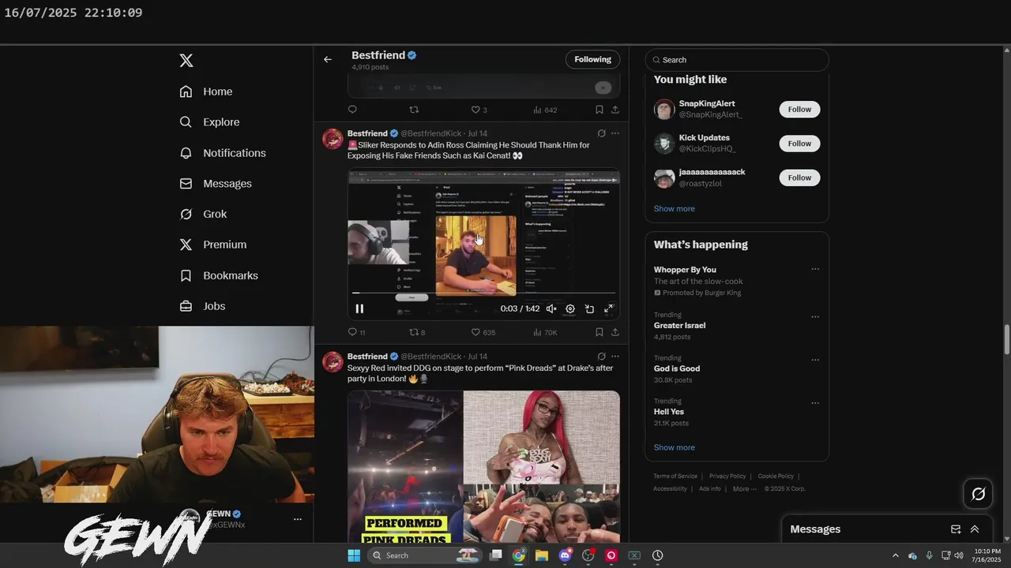Follow SnapKingAlert
This screenshot has width=1011, height=568.
click(x=799, y=110)
